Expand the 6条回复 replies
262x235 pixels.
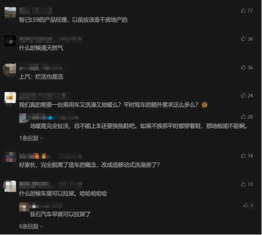(x=31, y=226)
